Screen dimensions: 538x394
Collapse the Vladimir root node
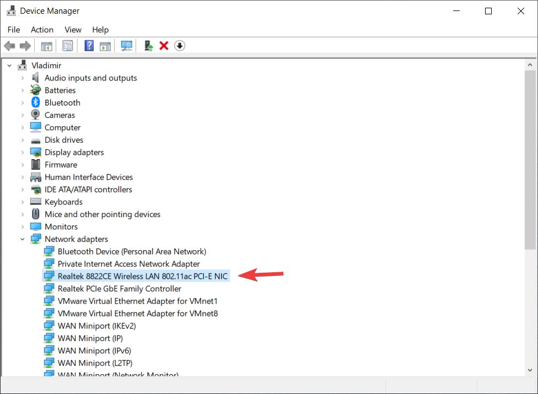point(9,66)
